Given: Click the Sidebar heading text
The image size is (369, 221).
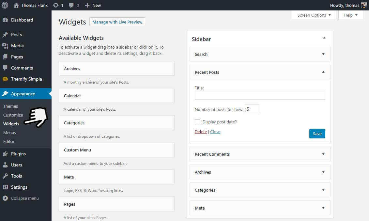Looking at the screenshot, I should tap(201, 39).
